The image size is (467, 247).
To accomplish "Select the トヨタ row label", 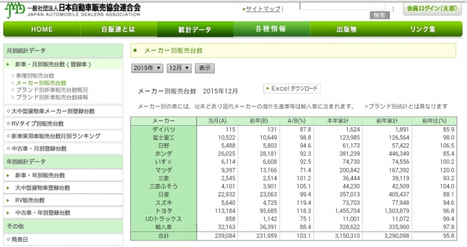I will [x=163, y=211].
